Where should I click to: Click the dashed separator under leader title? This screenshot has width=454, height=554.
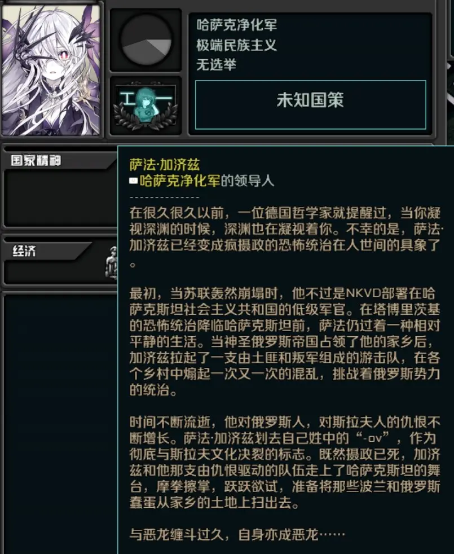pos(165,197)
